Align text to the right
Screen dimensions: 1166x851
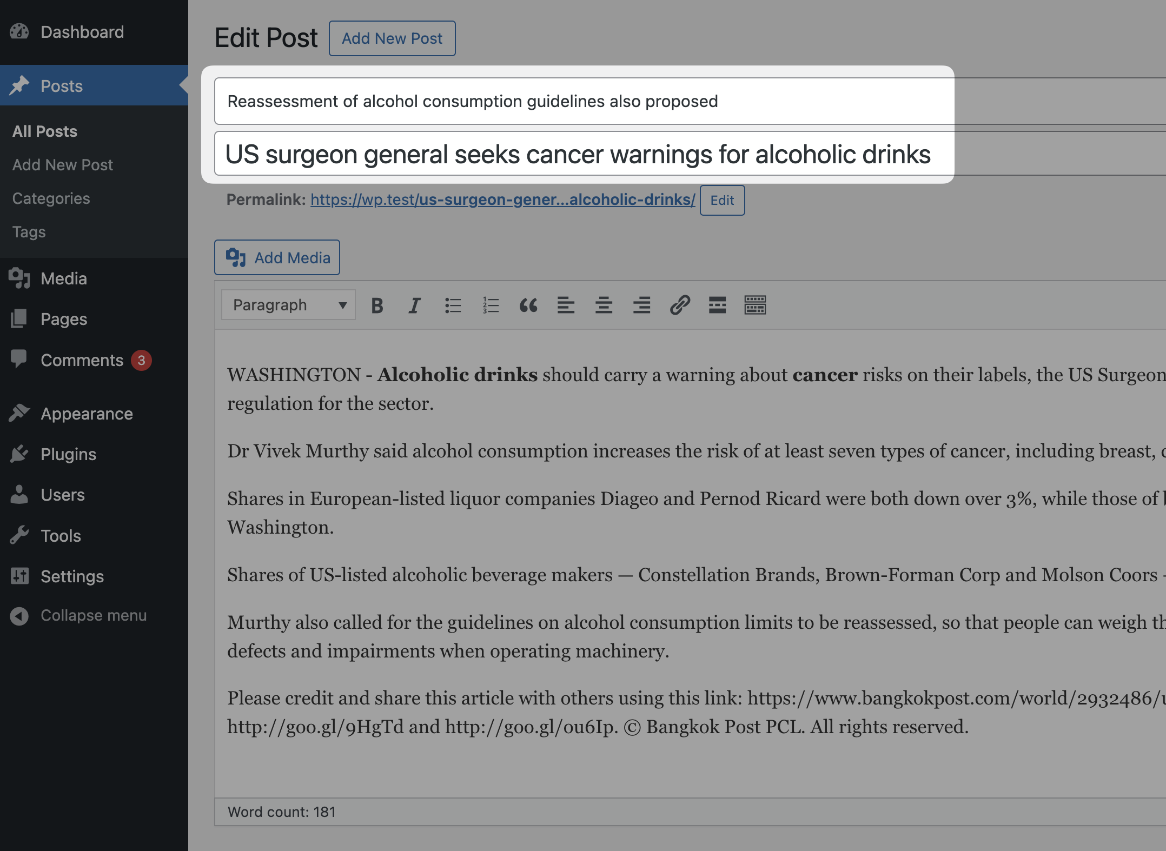[x=641, y=305]
